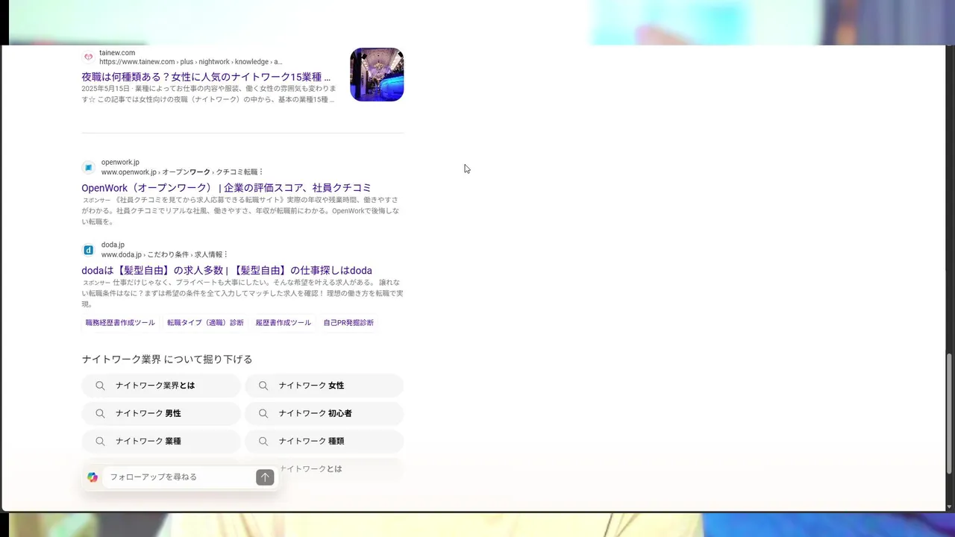Open the OpenWork（オープンワーク）sponsored link

point(226,188)
